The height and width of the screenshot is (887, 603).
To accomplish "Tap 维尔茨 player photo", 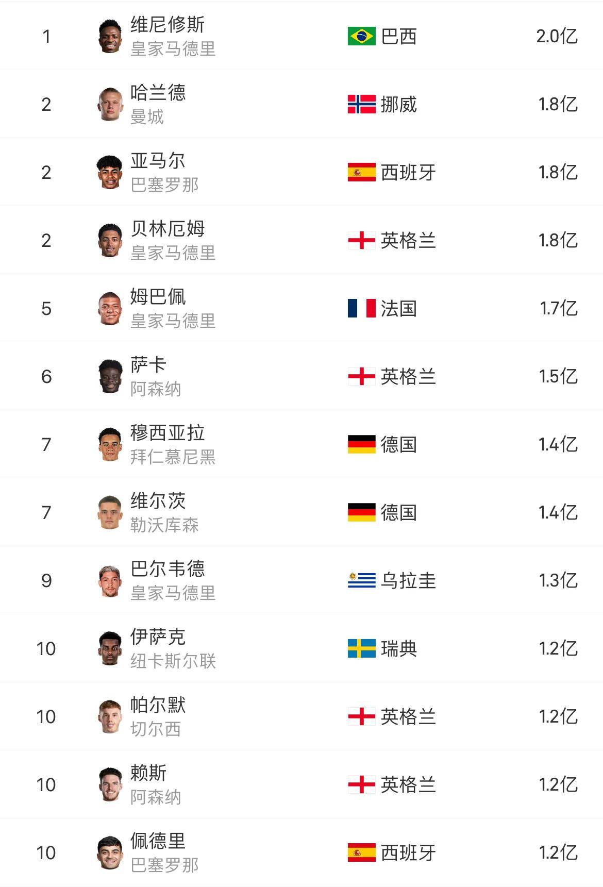I will pyautogui.click(x=110, y=512).
